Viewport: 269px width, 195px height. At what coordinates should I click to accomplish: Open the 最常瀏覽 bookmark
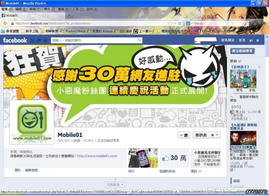[x=10, y=31]
